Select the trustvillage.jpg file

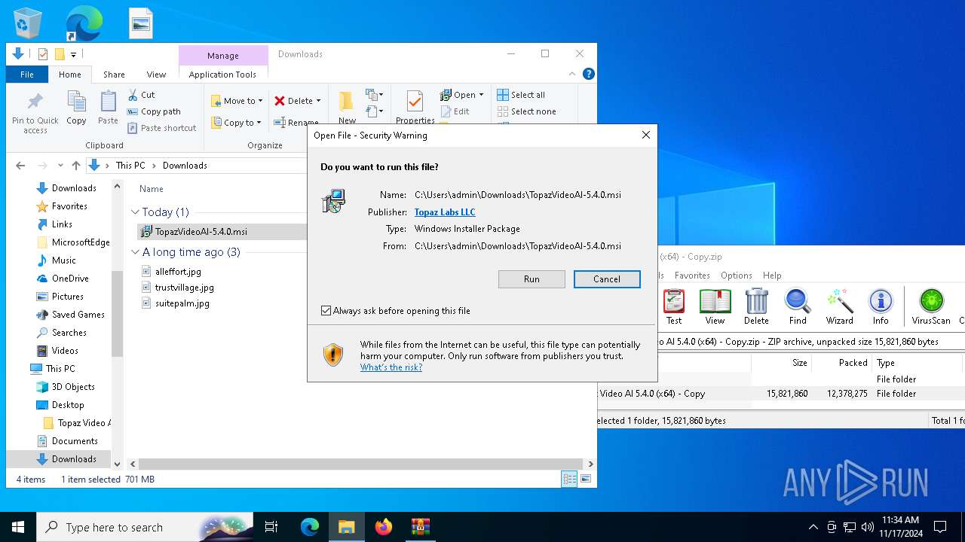point(185,288)
